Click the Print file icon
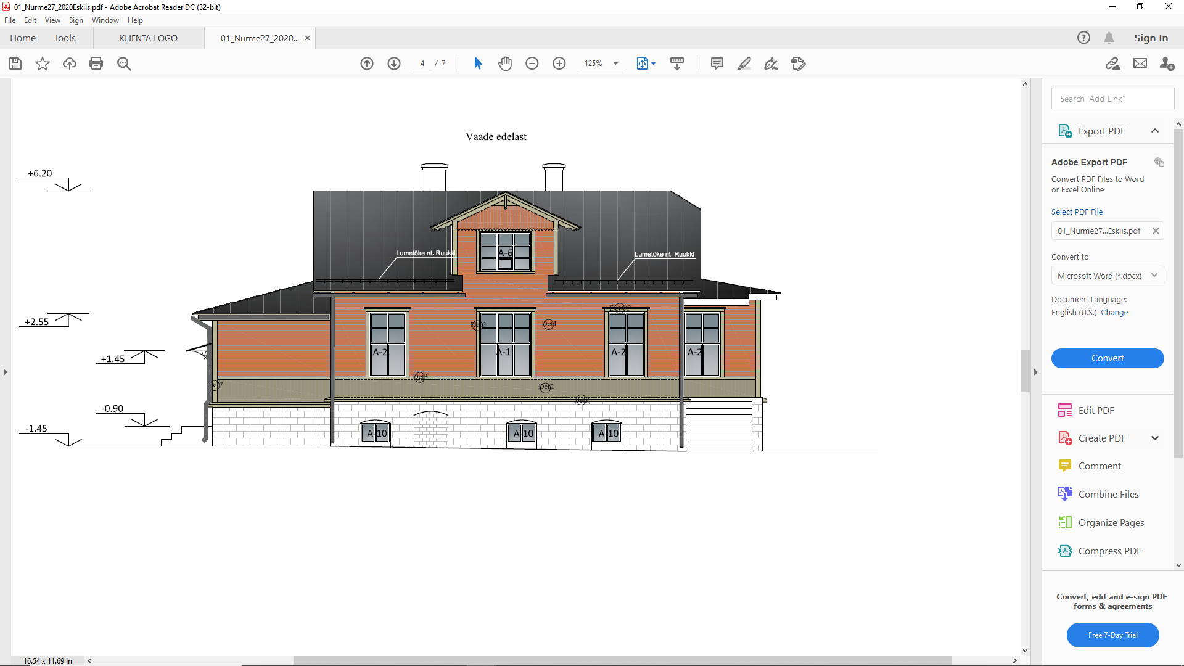Screen dimensions: 1184x666 tap(96, 64)
